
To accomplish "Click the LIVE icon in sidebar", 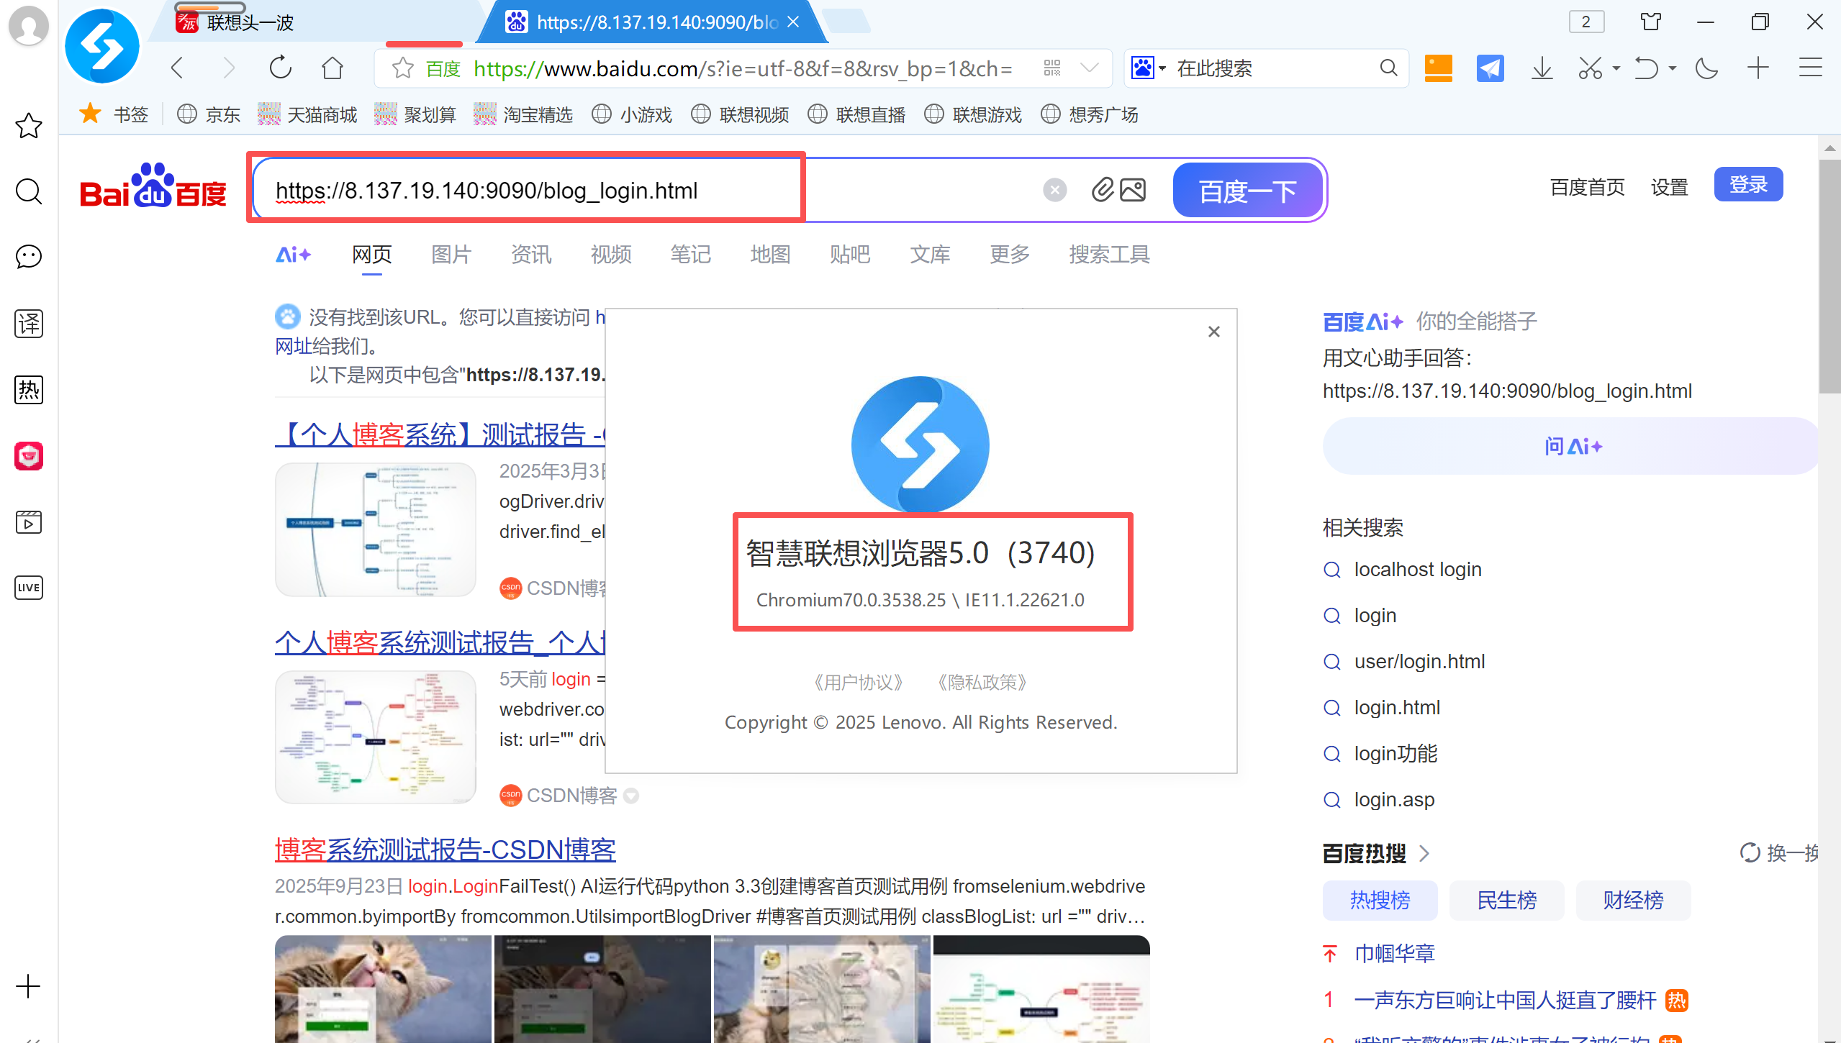I will (29, 588).
